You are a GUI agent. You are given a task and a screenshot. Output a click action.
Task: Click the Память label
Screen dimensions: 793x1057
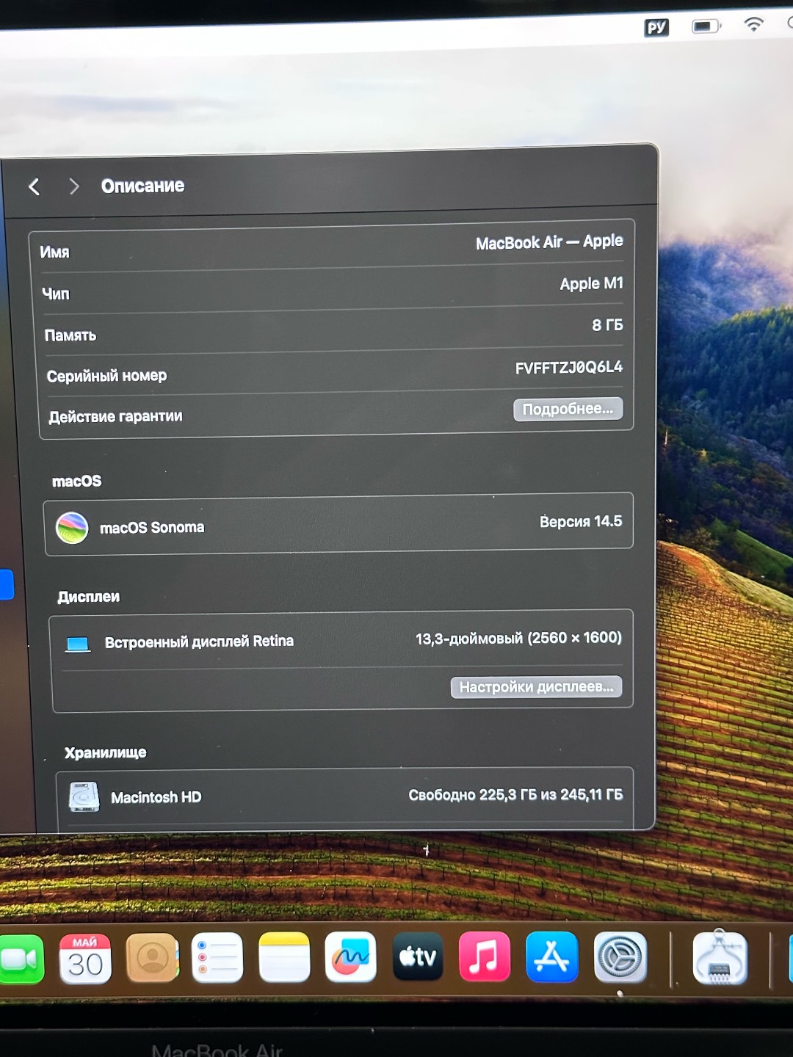[70, 335]
